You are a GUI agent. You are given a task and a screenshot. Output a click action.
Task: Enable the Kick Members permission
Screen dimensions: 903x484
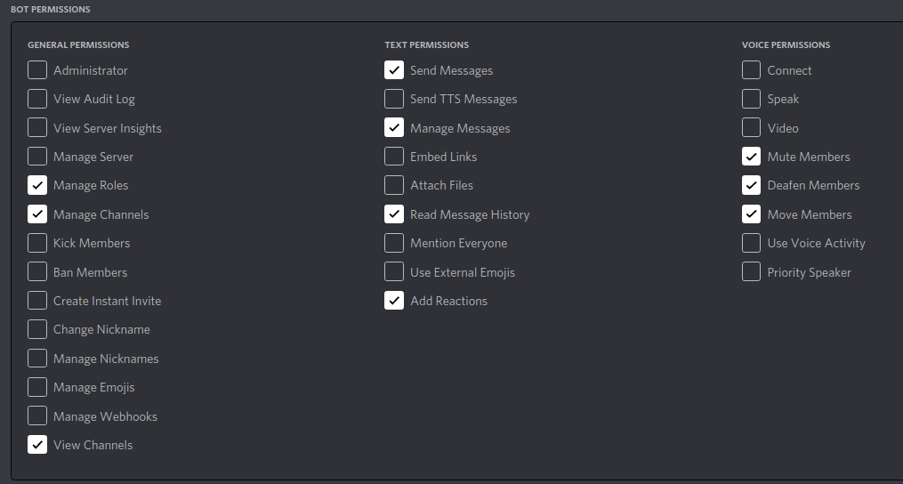tap(37, 243)
